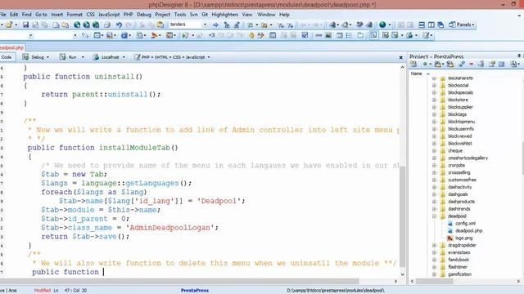Open the Help menu
Screen dimensions: 524x294
pos(284,15)
